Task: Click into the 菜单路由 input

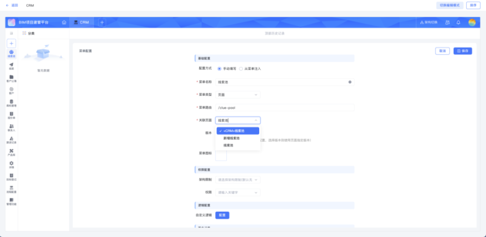Action: point(285,108)
